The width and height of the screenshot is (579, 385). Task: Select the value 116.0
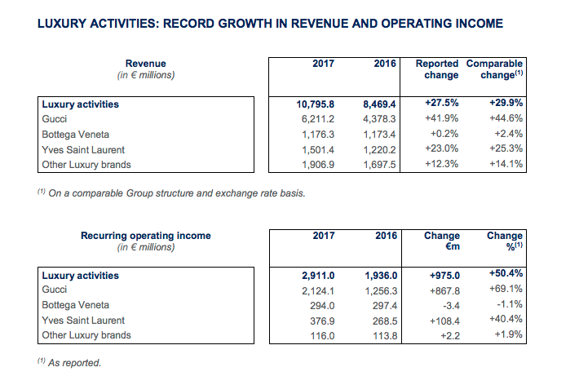322,336
